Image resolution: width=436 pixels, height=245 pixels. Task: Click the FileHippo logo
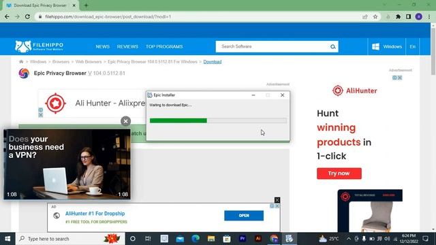[40, 46]
